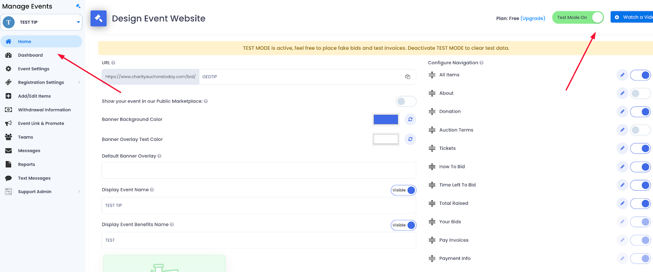Click the drag handle for Donation

pyautogui.click(x=432, y=112)
